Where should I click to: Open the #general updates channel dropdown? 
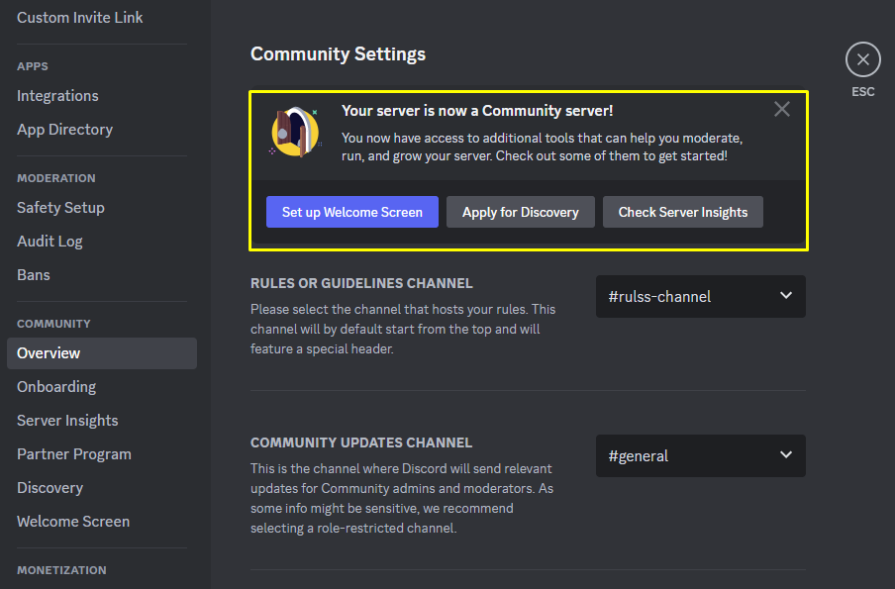click(x=700, y=455)
